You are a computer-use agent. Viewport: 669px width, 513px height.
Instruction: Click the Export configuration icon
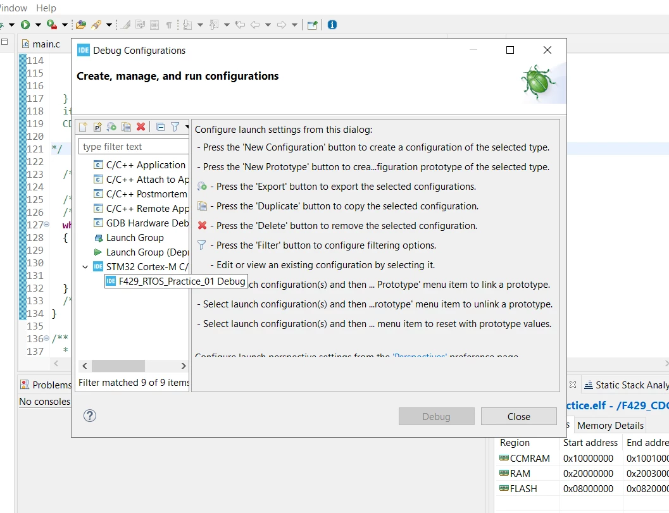pyautogui.click(x=112, y=127)
